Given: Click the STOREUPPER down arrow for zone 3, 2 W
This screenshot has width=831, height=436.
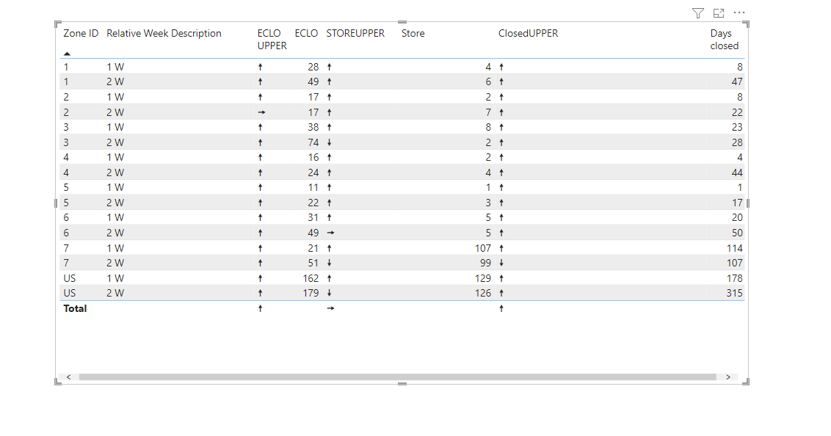Looking at the screenshot, I should coord(329,142).
